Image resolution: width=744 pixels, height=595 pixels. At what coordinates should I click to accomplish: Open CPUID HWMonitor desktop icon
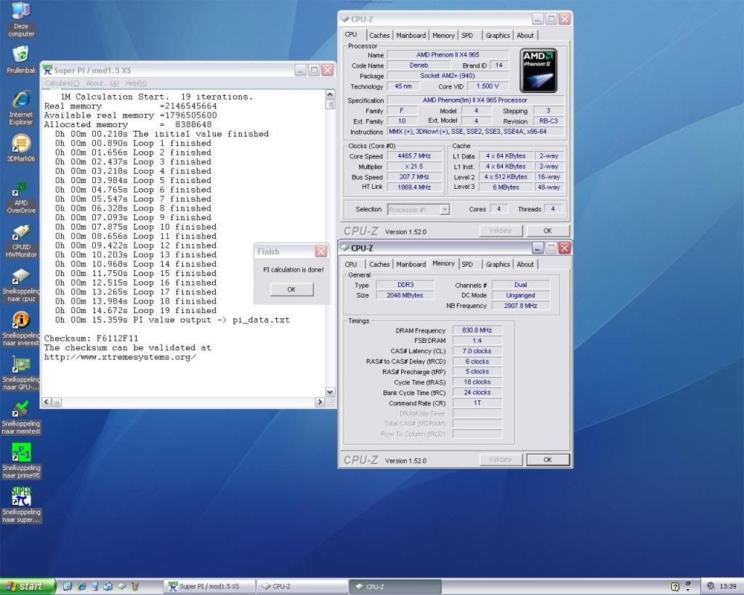click(21, 232)
